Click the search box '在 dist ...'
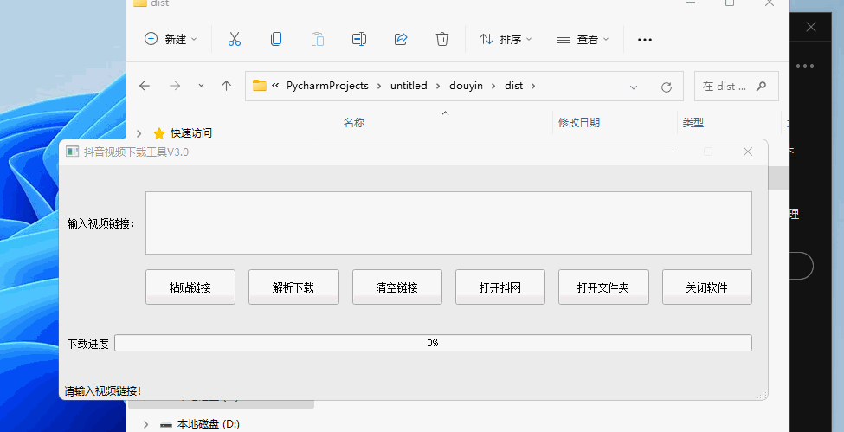 736,87
